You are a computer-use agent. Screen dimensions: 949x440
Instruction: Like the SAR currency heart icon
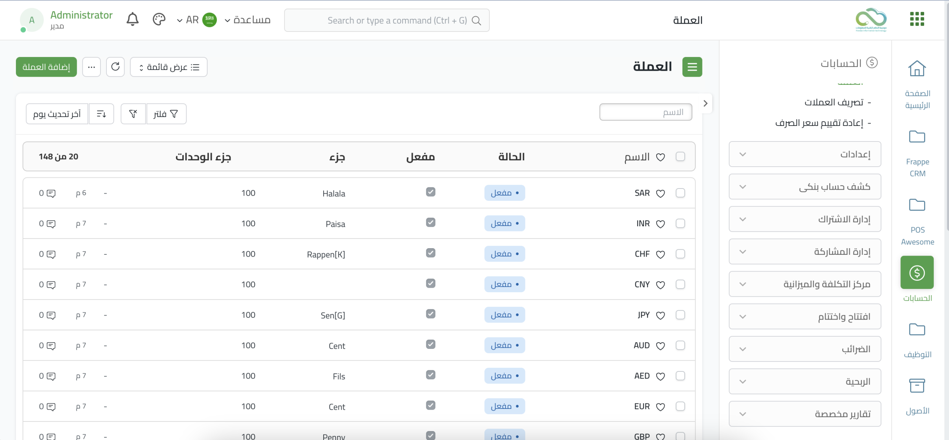click(x=660, y=193)
